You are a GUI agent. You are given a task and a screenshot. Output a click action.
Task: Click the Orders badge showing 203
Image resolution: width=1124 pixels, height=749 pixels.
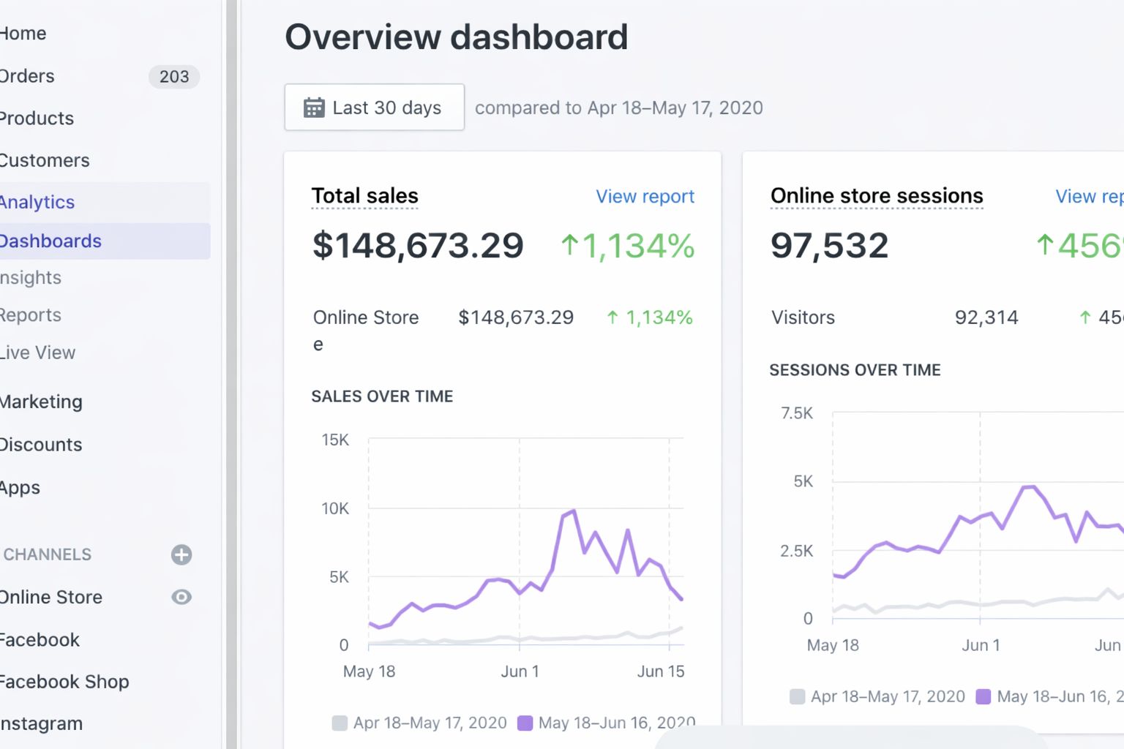point(174,76)
